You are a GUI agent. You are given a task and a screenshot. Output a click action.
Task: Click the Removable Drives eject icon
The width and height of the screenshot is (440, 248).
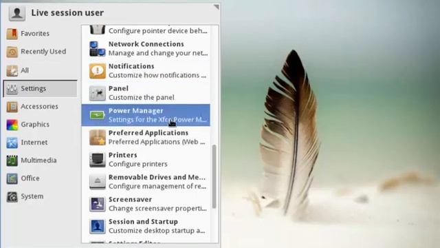pyautogui.click(x=98, y=182)
